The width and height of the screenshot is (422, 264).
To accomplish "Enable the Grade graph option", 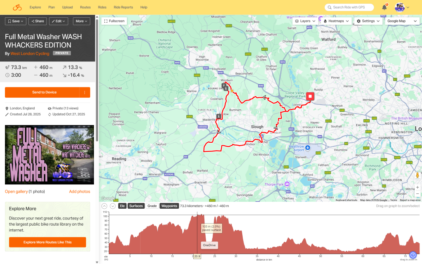I will tap(152, 206).
